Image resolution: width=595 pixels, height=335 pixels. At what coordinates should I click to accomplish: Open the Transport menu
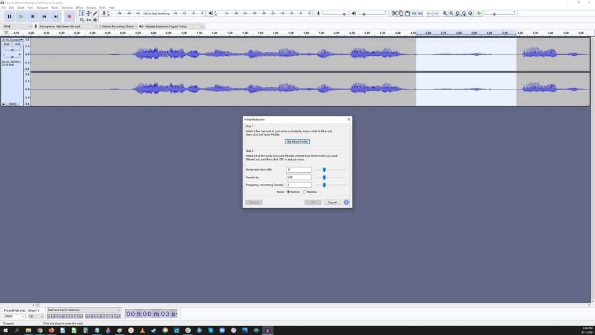click(x=42, y=8)
